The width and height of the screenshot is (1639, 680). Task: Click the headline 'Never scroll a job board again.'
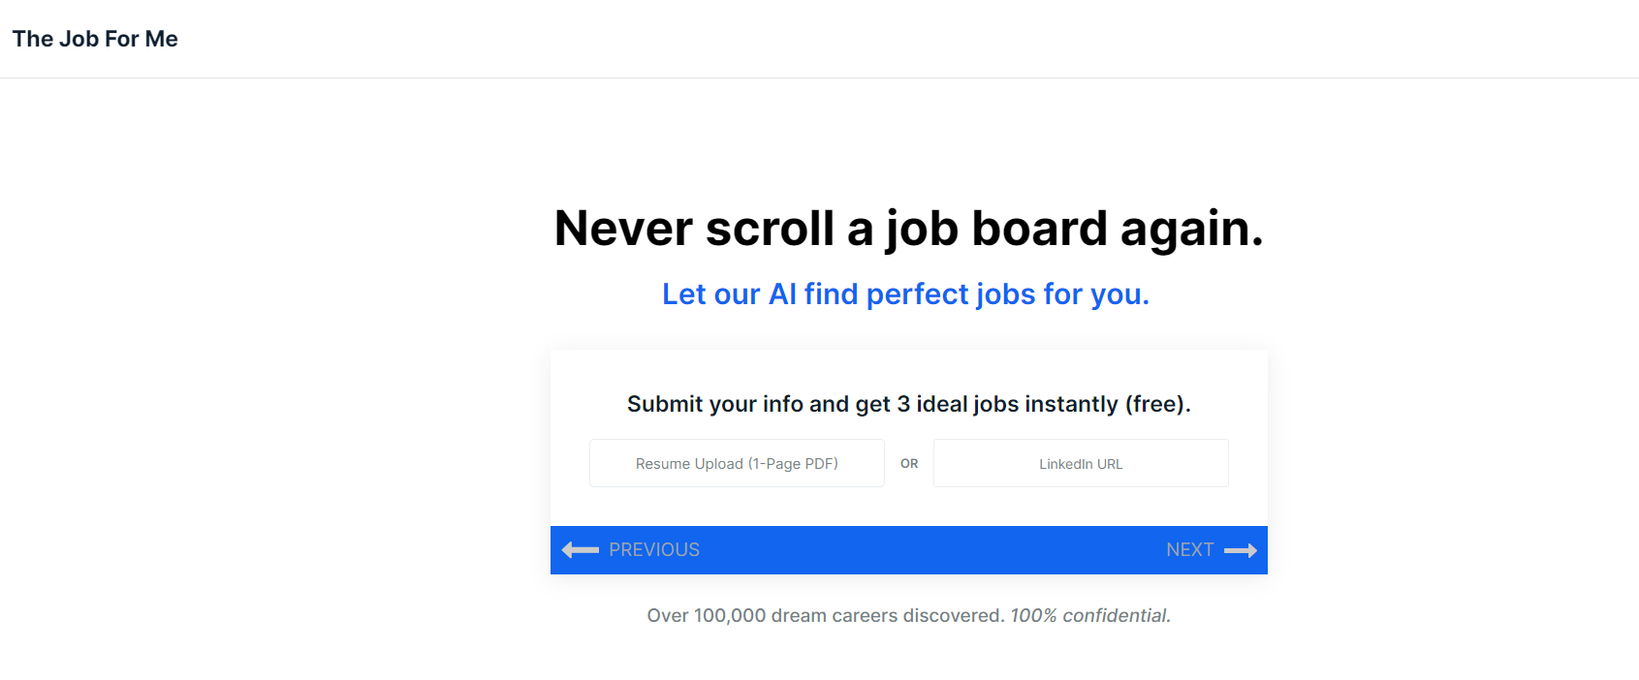coord(909,229)
